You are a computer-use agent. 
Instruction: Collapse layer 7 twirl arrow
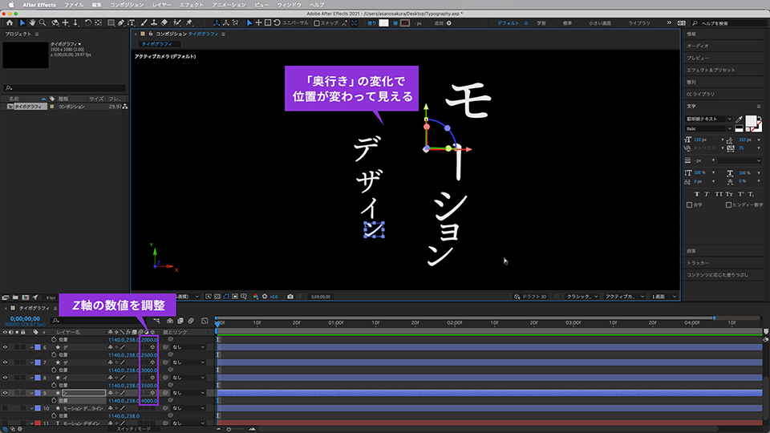(31, 362)
